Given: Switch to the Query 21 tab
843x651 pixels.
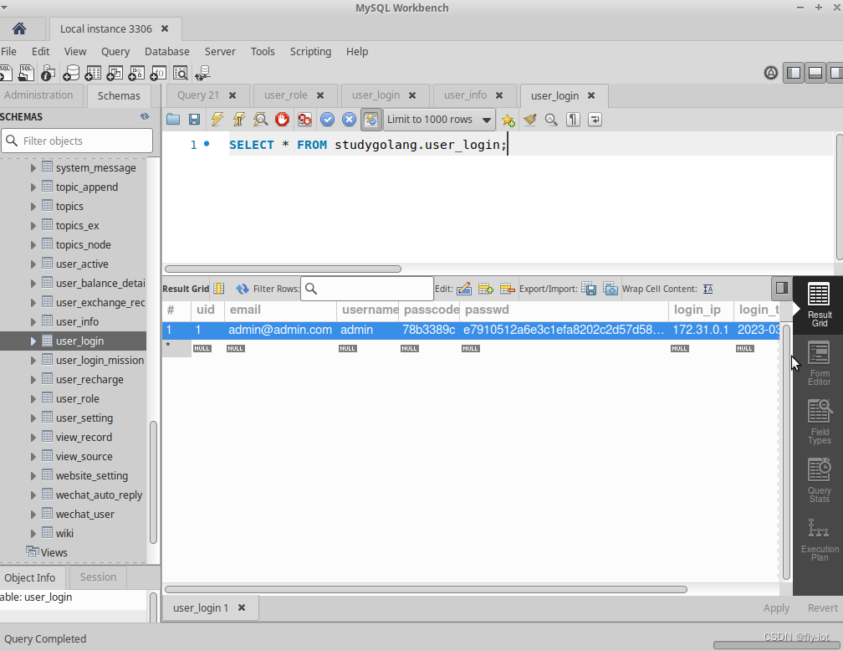Looking at the screenshot, I should (198, 95).
